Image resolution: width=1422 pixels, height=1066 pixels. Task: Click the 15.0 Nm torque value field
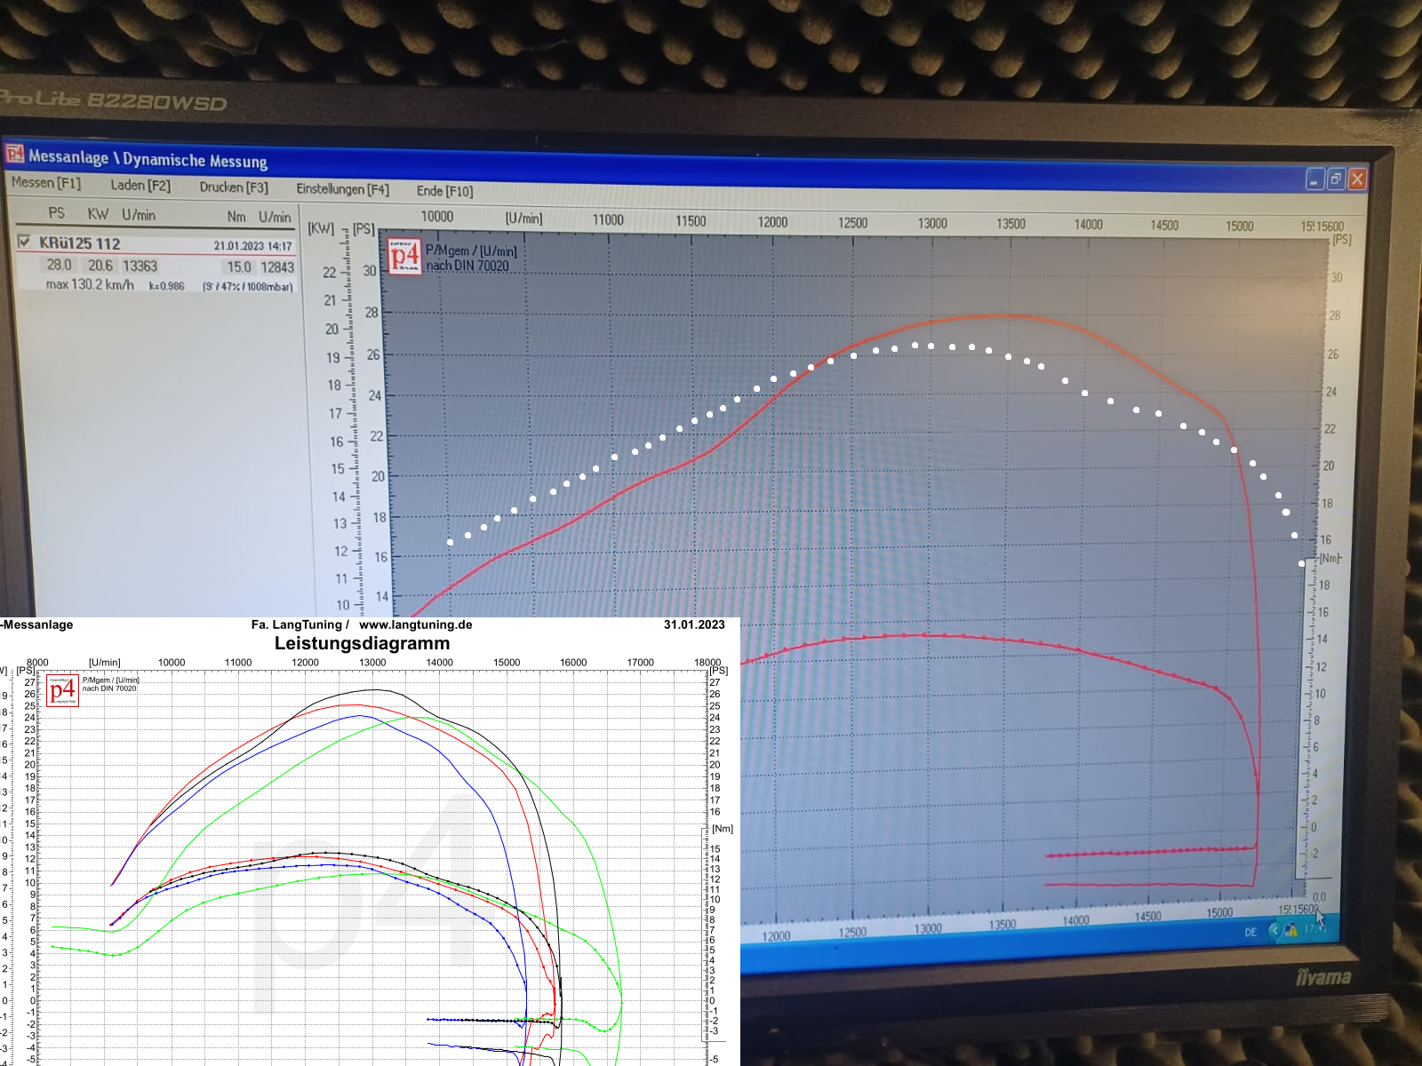[x=238, y=266]
